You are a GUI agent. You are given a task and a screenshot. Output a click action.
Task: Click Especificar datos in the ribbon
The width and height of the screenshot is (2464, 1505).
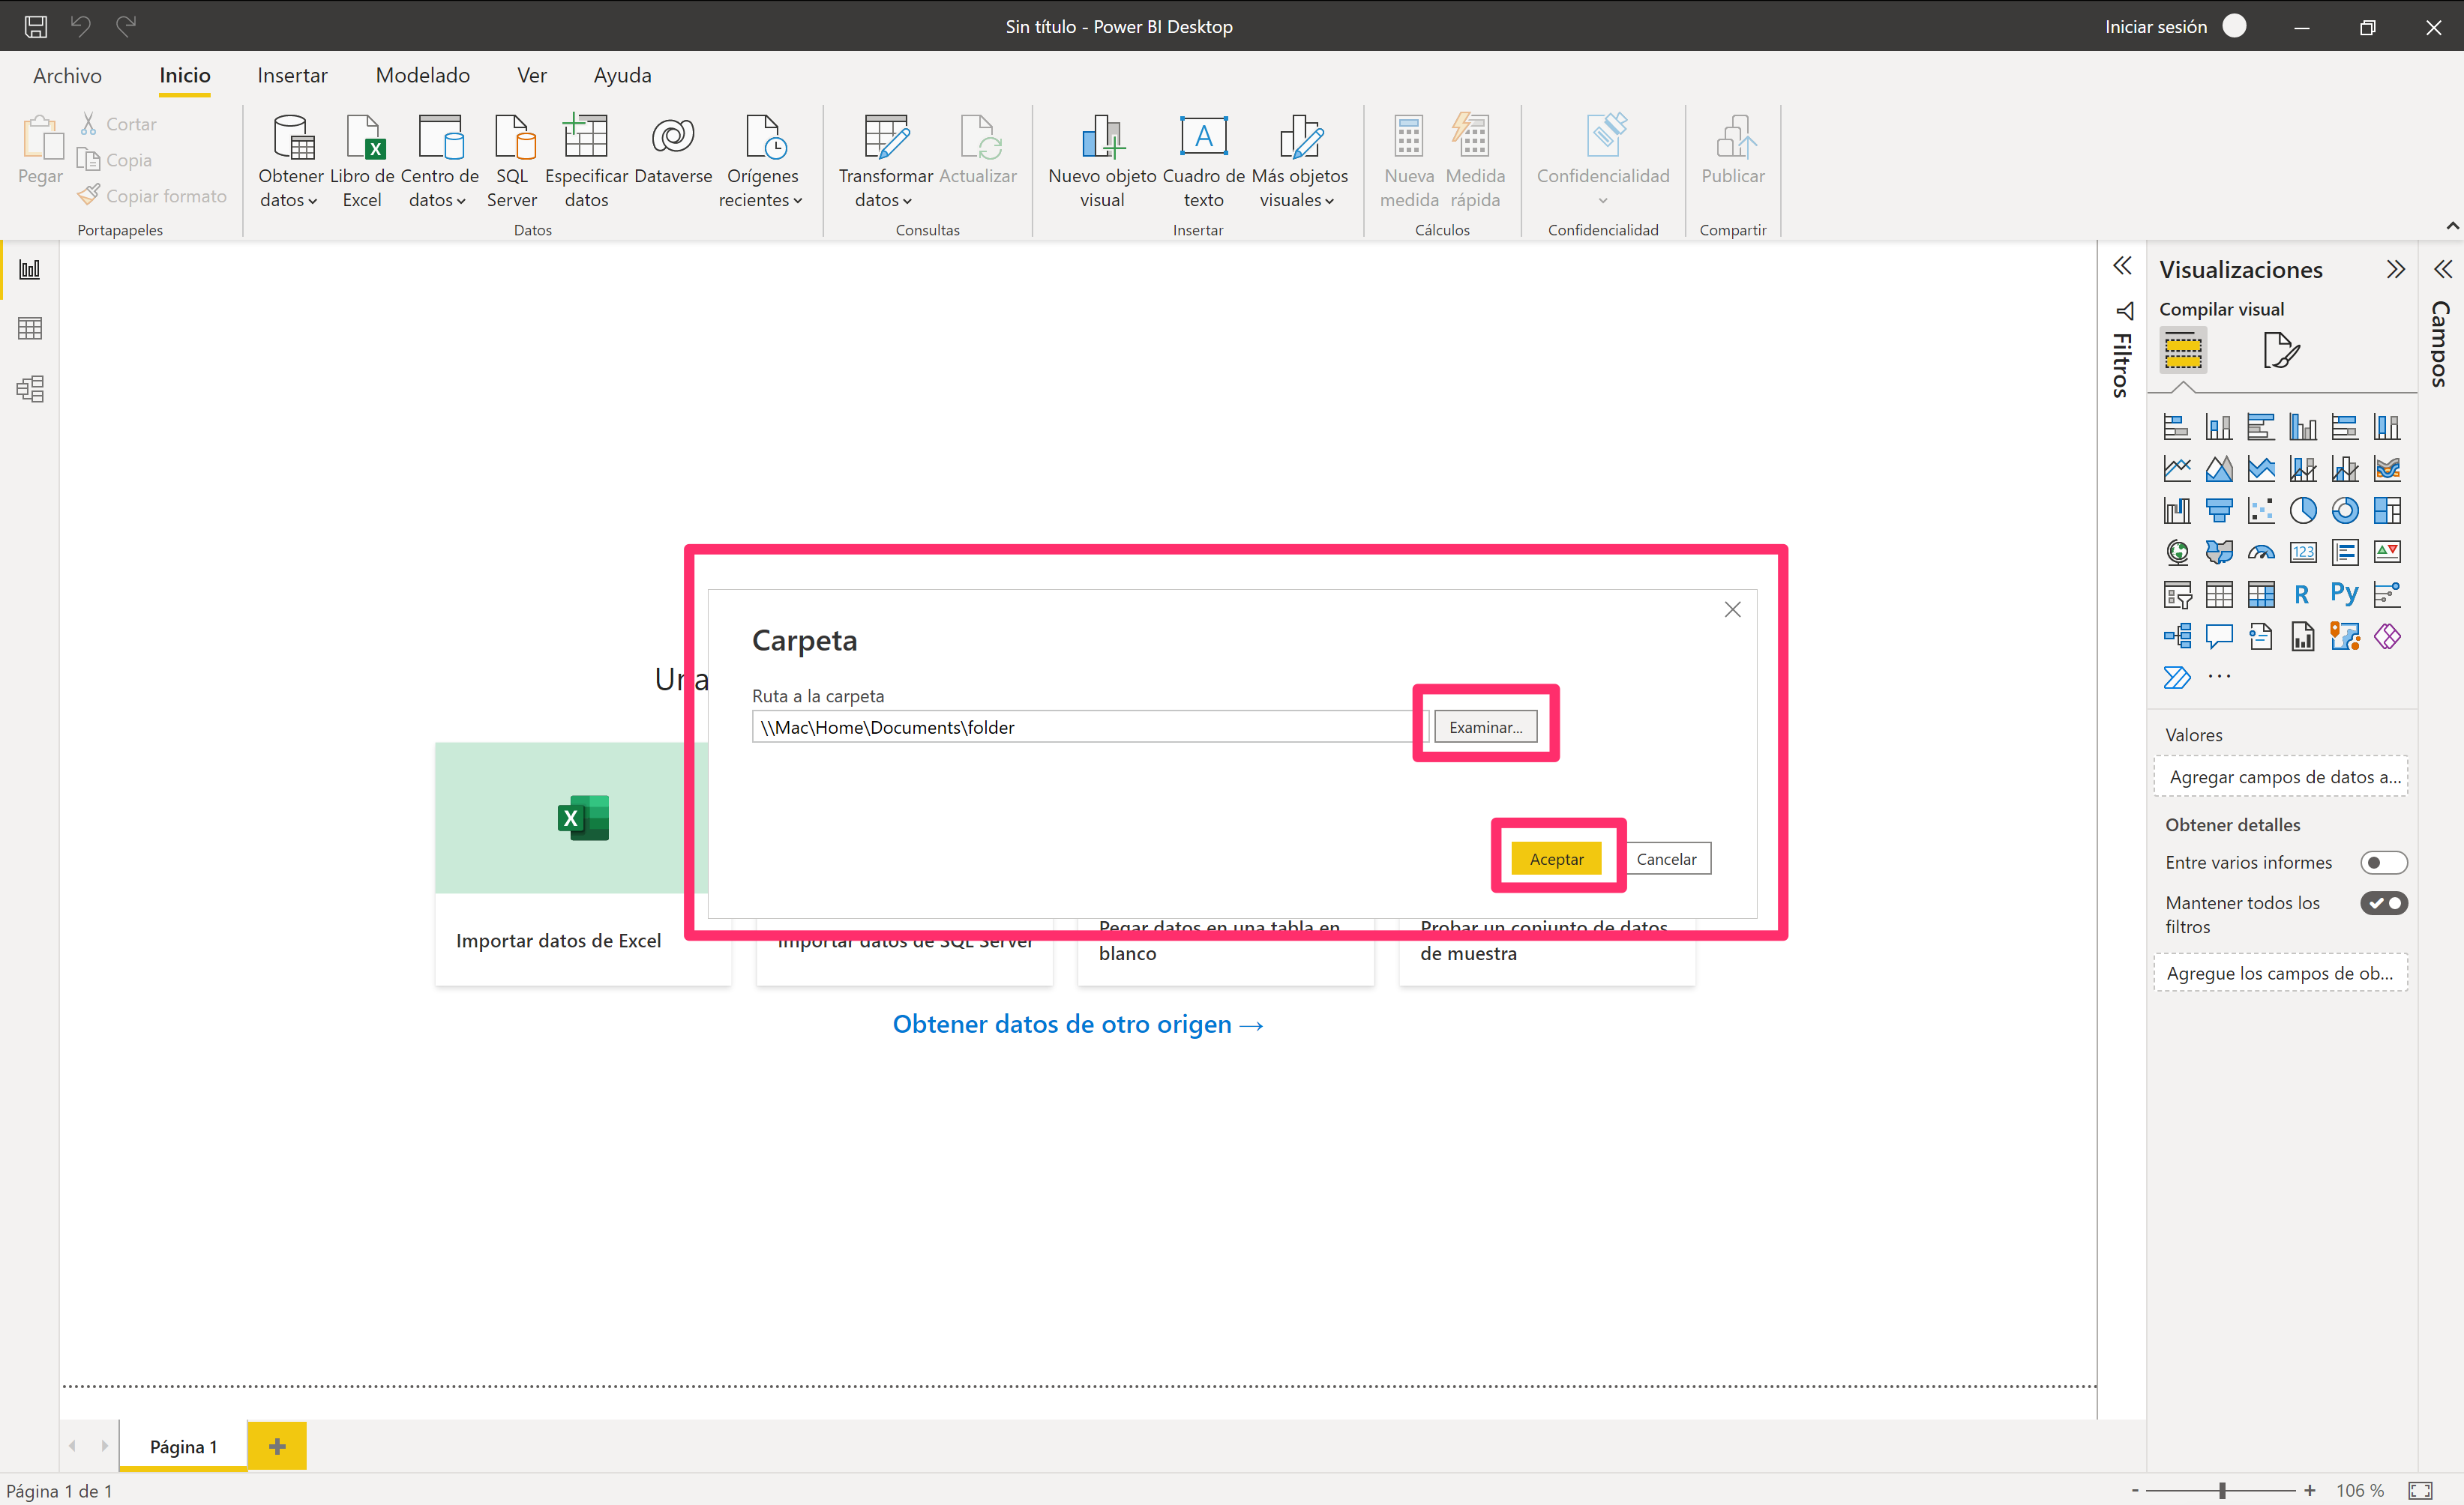coord(586,161)
